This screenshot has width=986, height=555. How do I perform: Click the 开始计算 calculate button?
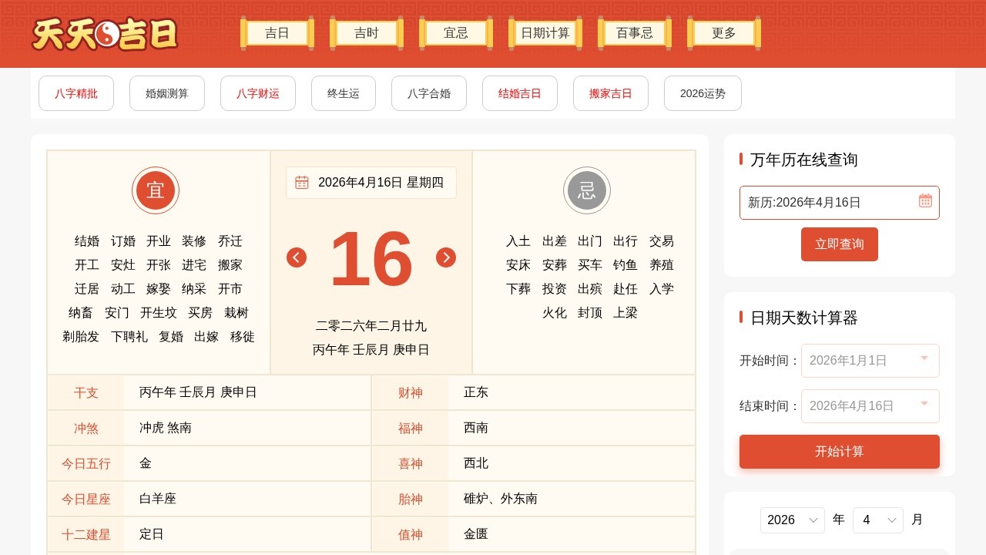point(840,452)
